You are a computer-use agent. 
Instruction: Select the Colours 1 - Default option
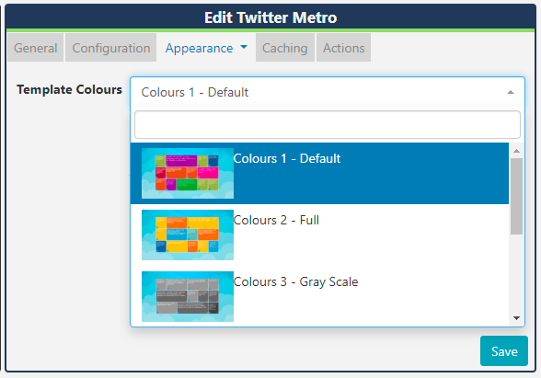click(319, 173)
